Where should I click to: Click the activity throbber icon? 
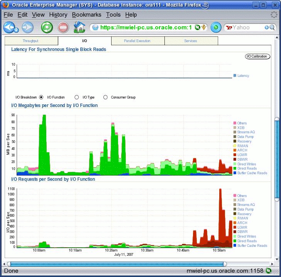274,15
